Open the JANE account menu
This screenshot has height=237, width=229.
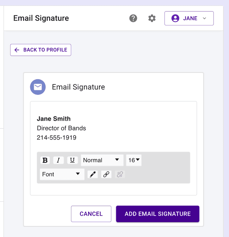pos(189,18)
